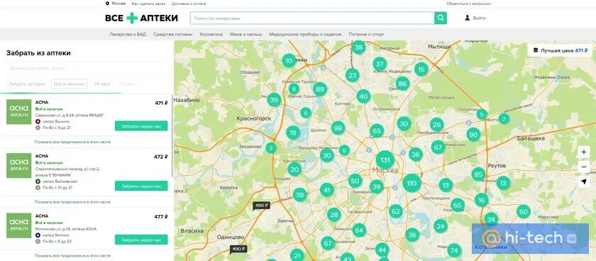The width and height of the screenshot is (596, 261).
Task: Click the ASNA logo of the 477 ₽ offer
Action: tap(19, 226)
